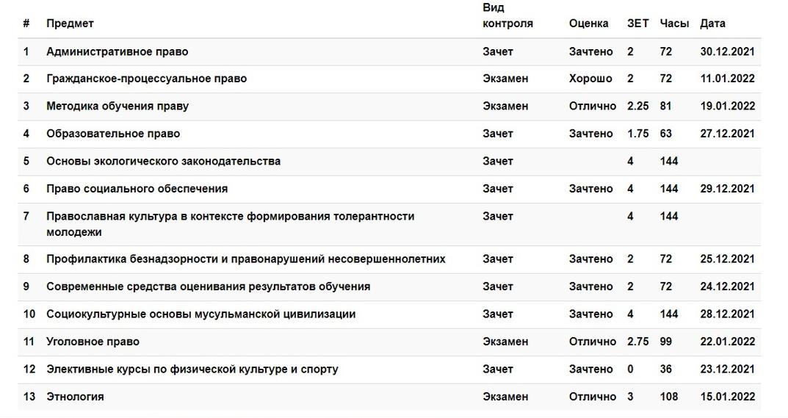Click Современные средства оценивания subject
Image resolution: width=788 pixels, height=418 pixels.
pyautogui.click(x=209, y=287)
